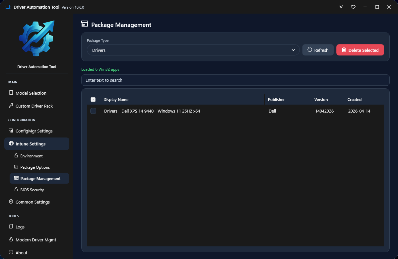Click the Refresh button
Viewport: 398px width, 259px height.
(318, 50)
